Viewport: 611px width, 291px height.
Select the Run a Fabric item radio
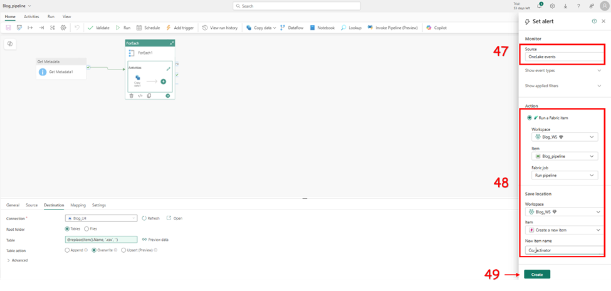pyautogui.click(x=529, y=118)
